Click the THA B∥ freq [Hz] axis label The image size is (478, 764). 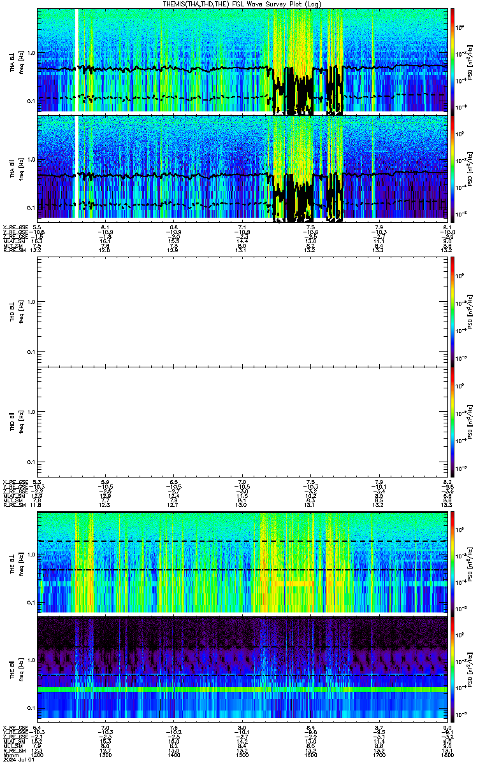coord(21,169)
